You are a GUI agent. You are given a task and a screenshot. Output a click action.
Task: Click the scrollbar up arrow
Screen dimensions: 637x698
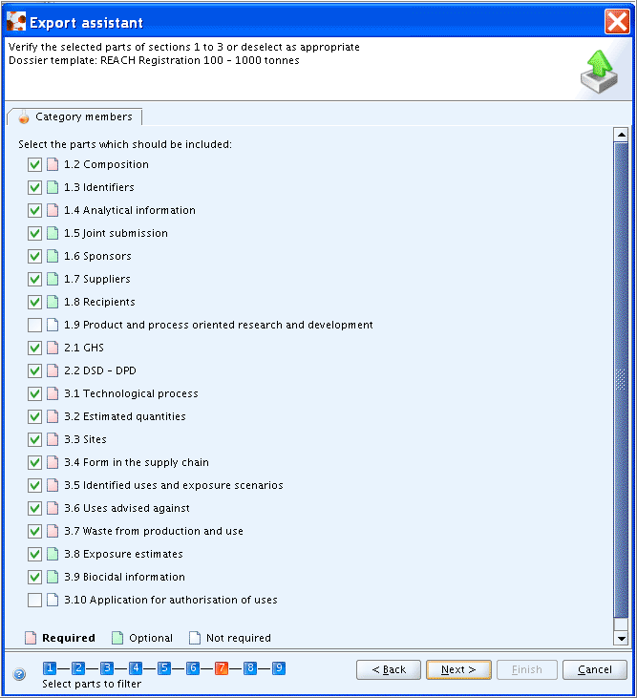621,134
